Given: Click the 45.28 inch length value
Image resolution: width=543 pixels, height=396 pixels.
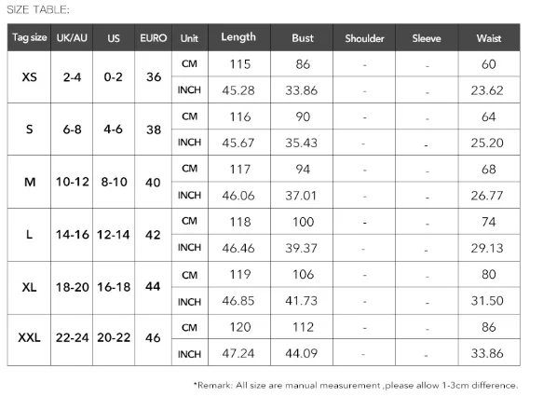Looking at the screenshot, I should pos(239,90).
